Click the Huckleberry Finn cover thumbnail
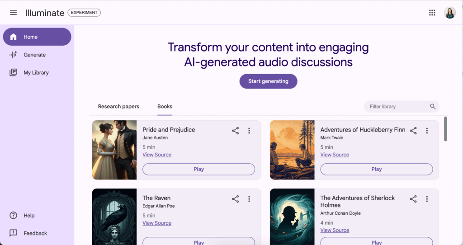463x245 pixels. 292,150
